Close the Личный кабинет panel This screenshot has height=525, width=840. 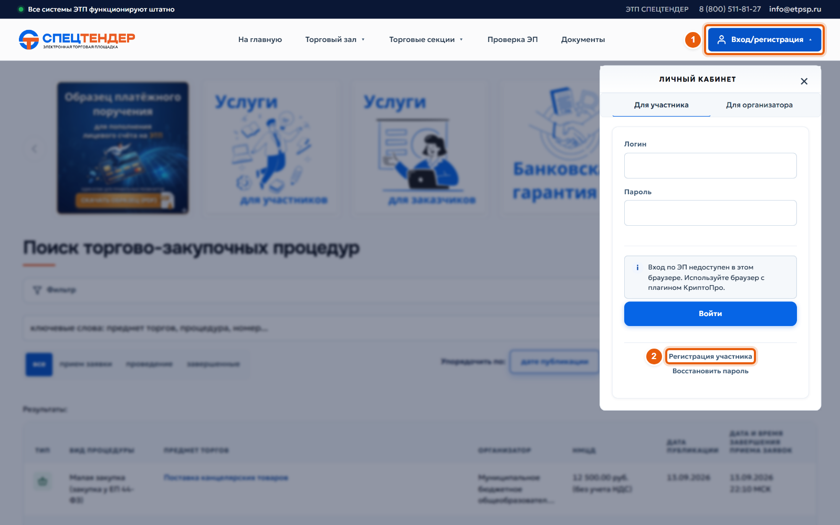(804, 81)
